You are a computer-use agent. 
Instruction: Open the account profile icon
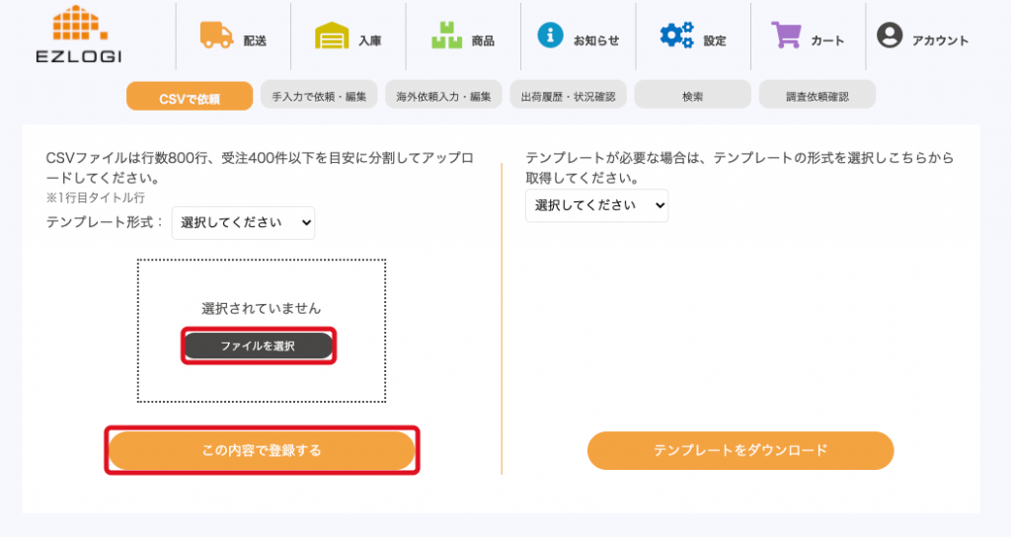(890, 36)
